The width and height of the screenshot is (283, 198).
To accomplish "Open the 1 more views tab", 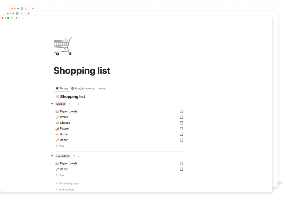I will (102, 88).
